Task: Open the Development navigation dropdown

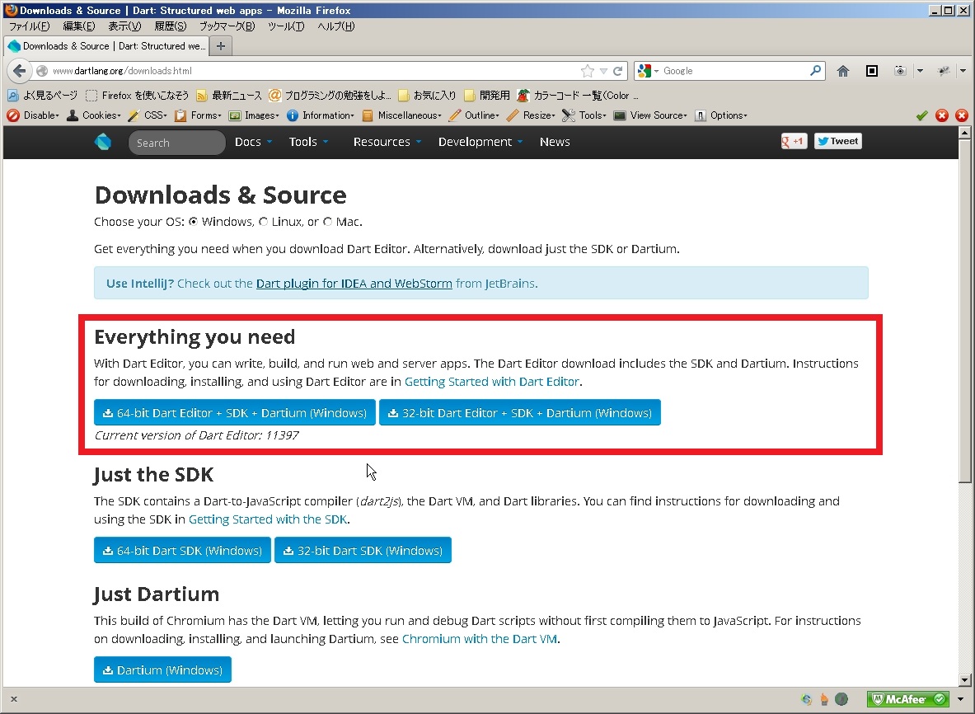Action: (480, 142)
